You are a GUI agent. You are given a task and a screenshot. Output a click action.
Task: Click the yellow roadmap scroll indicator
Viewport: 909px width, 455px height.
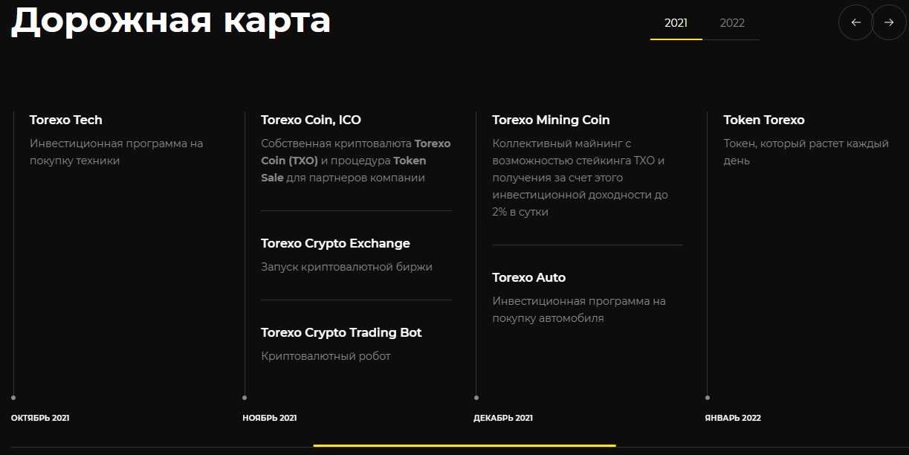pyautogui.click(x=465, y=445)
